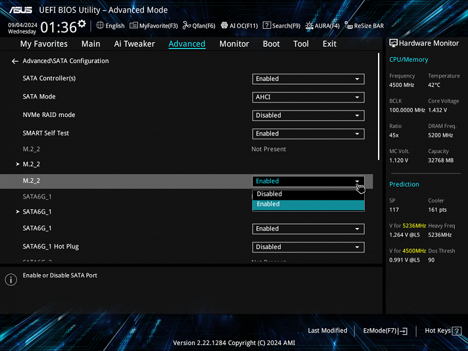Click the 42°C temperature value

pyautogui.click(x=434, y=85)
